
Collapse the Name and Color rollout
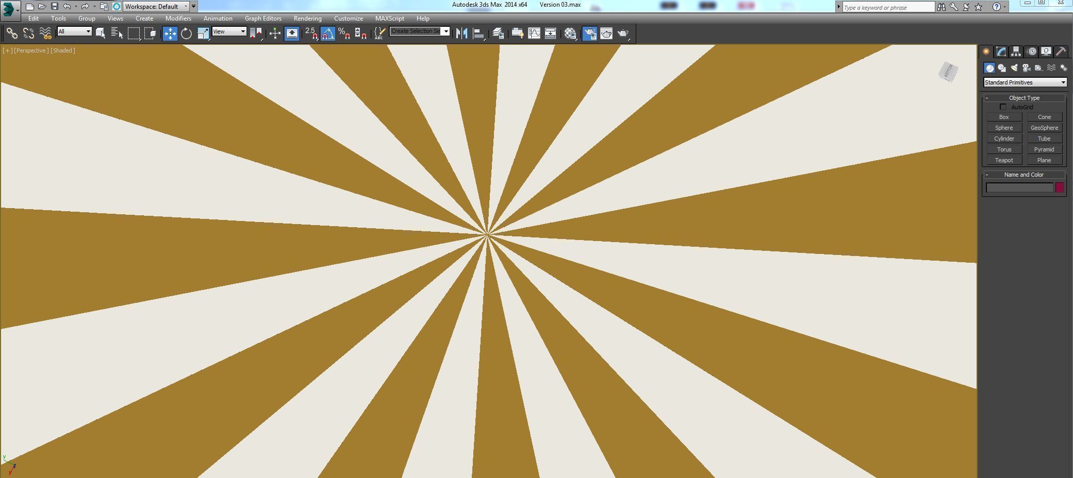pos(1024,175)
